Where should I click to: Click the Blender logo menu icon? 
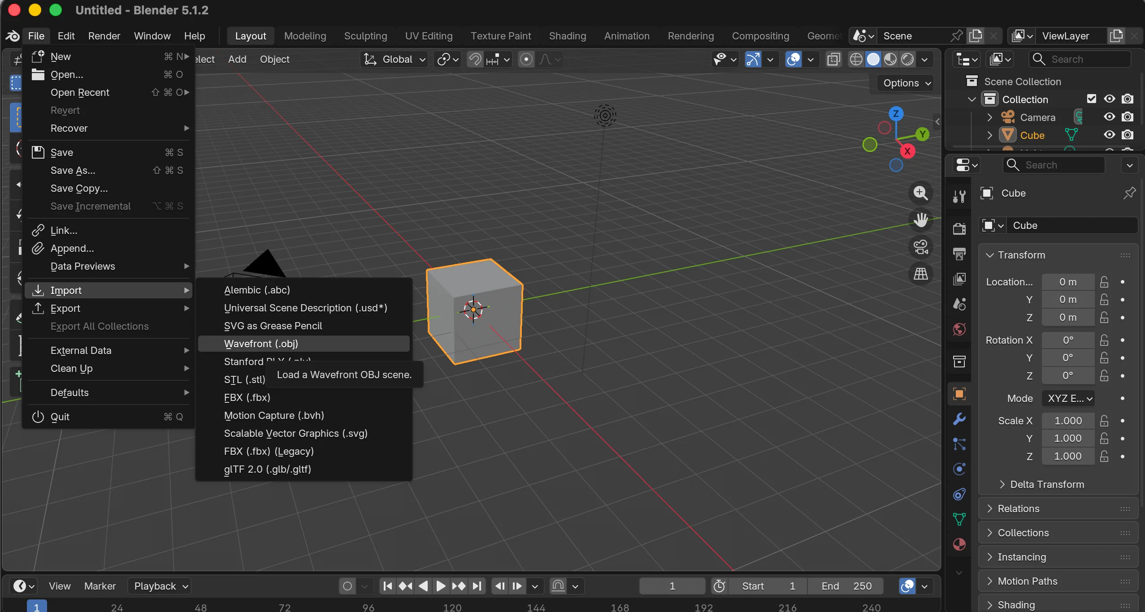tap(13, 36)
